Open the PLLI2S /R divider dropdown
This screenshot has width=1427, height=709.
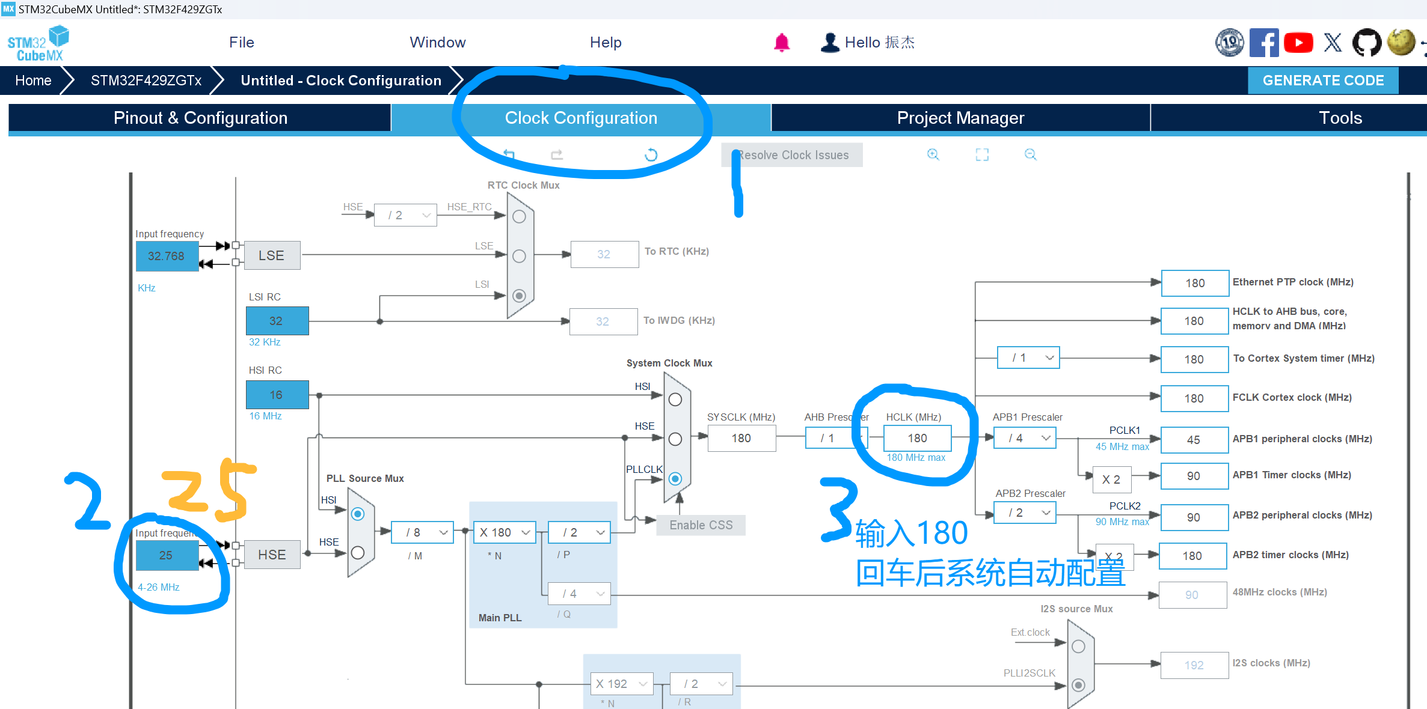click(701, 684)
